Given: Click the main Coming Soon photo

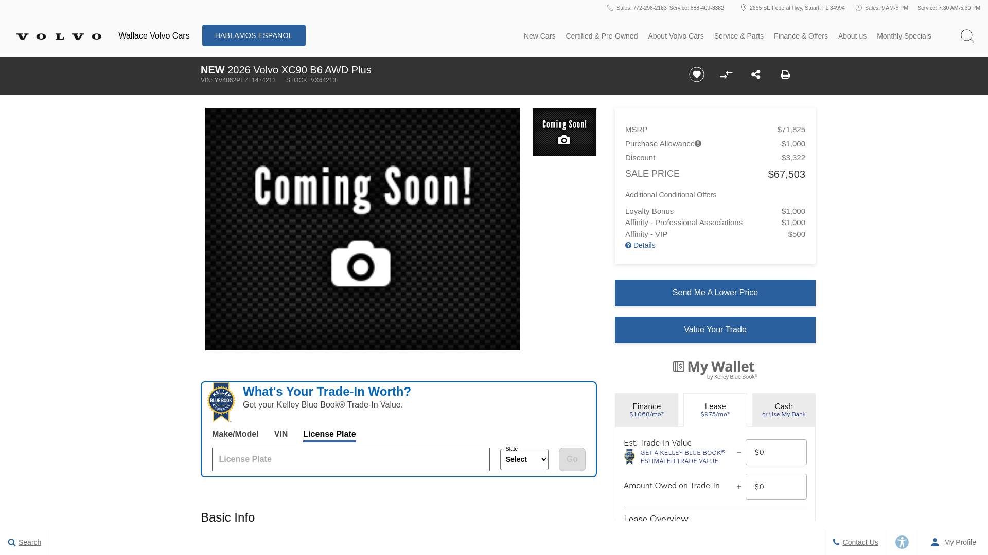Looking at the screenshot, I should (x=362, y=229).
